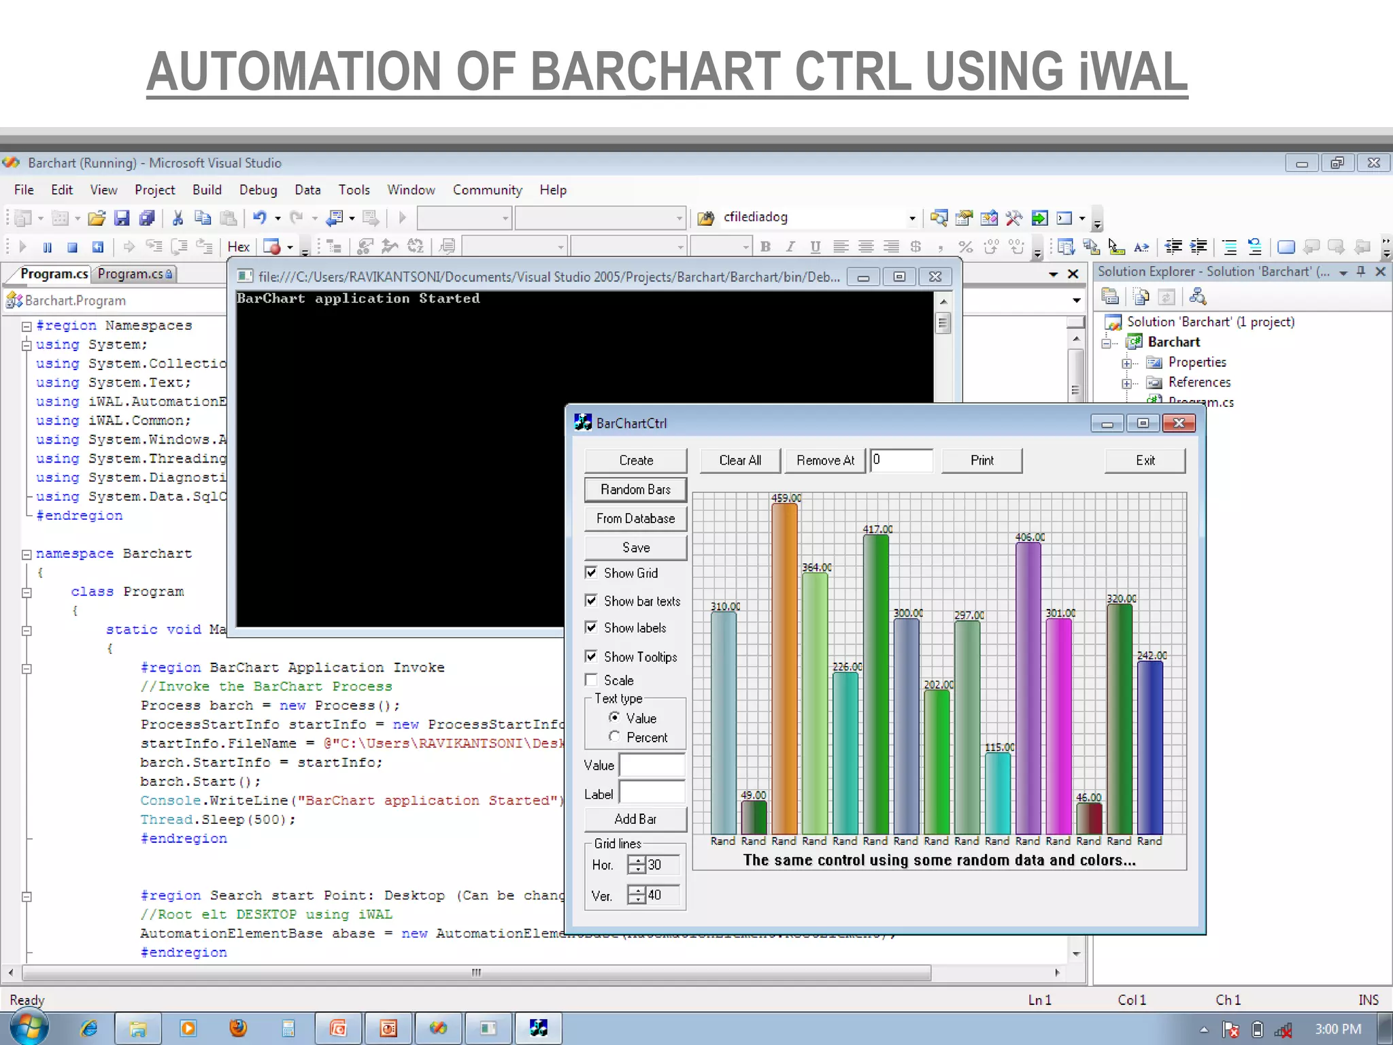Click the Visual Studio taskbar icon

(x=439, y=1028)
